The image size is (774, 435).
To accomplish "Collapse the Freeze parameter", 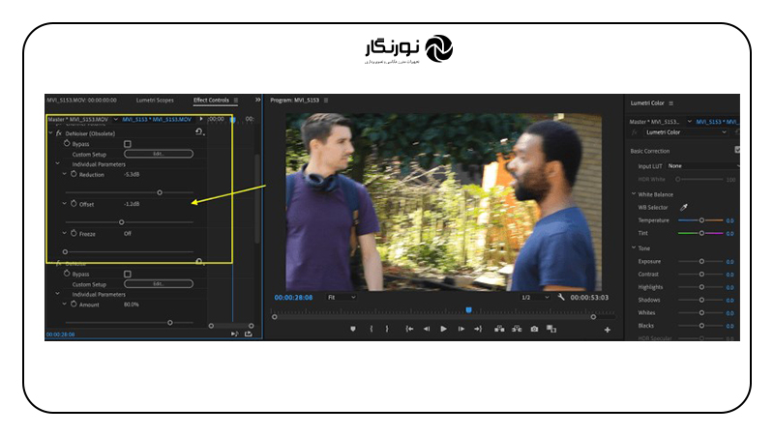I will [65, 233].
